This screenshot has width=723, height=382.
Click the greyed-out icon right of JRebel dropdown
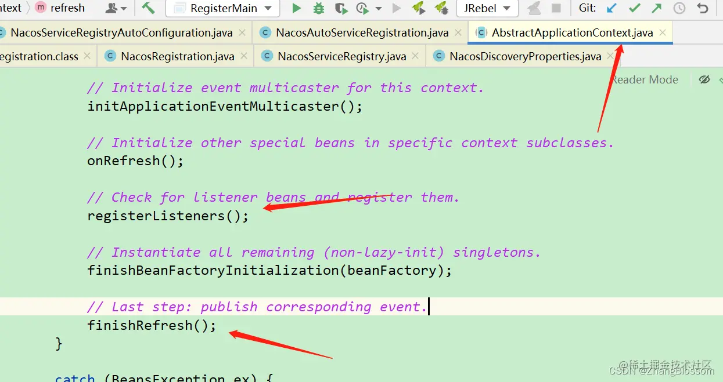click(x=534, y=8)
